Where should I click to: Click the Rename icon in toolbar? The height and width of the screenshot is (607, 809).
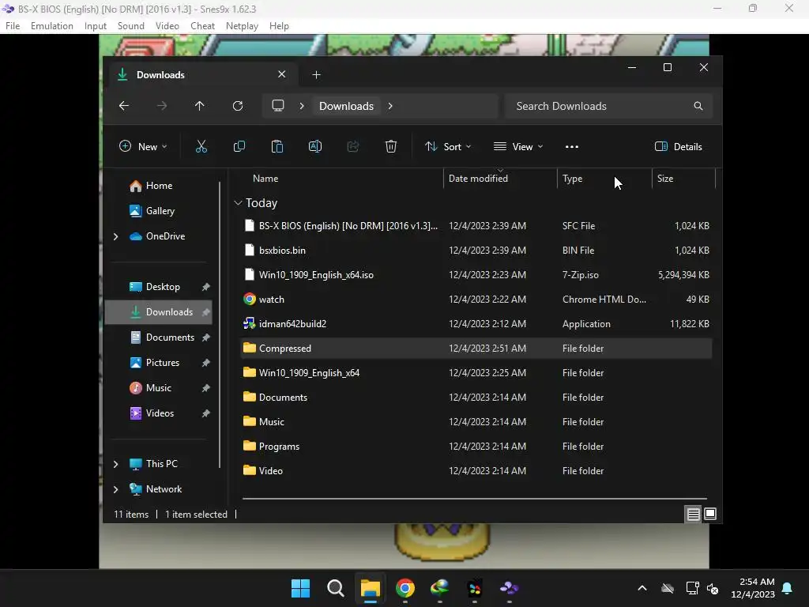pyautogui.click(x=314, y=146)
